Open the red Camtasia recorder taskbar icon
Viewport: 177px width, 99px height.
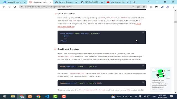[64, 97]
